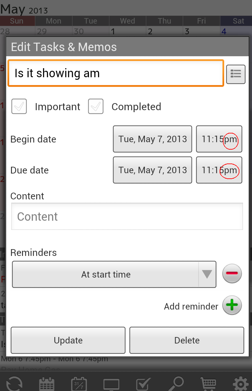Tap the green plus Add reminder button
Screen dimensions: 252x391
[x=232, y=305]
